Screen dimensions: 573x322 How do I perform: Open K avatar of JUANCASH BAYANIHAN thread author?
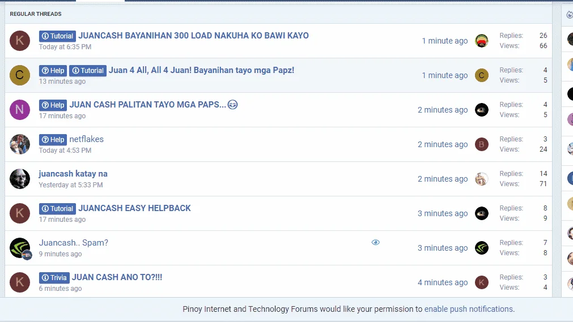tap(20, 41)
